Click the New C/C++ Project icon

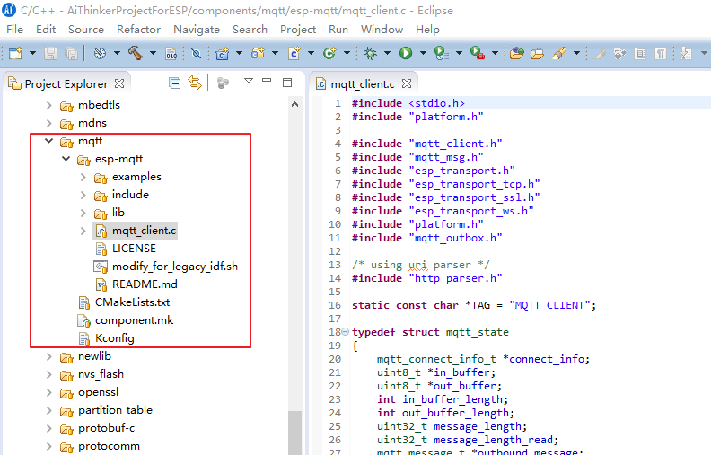[x=222, y=54]
